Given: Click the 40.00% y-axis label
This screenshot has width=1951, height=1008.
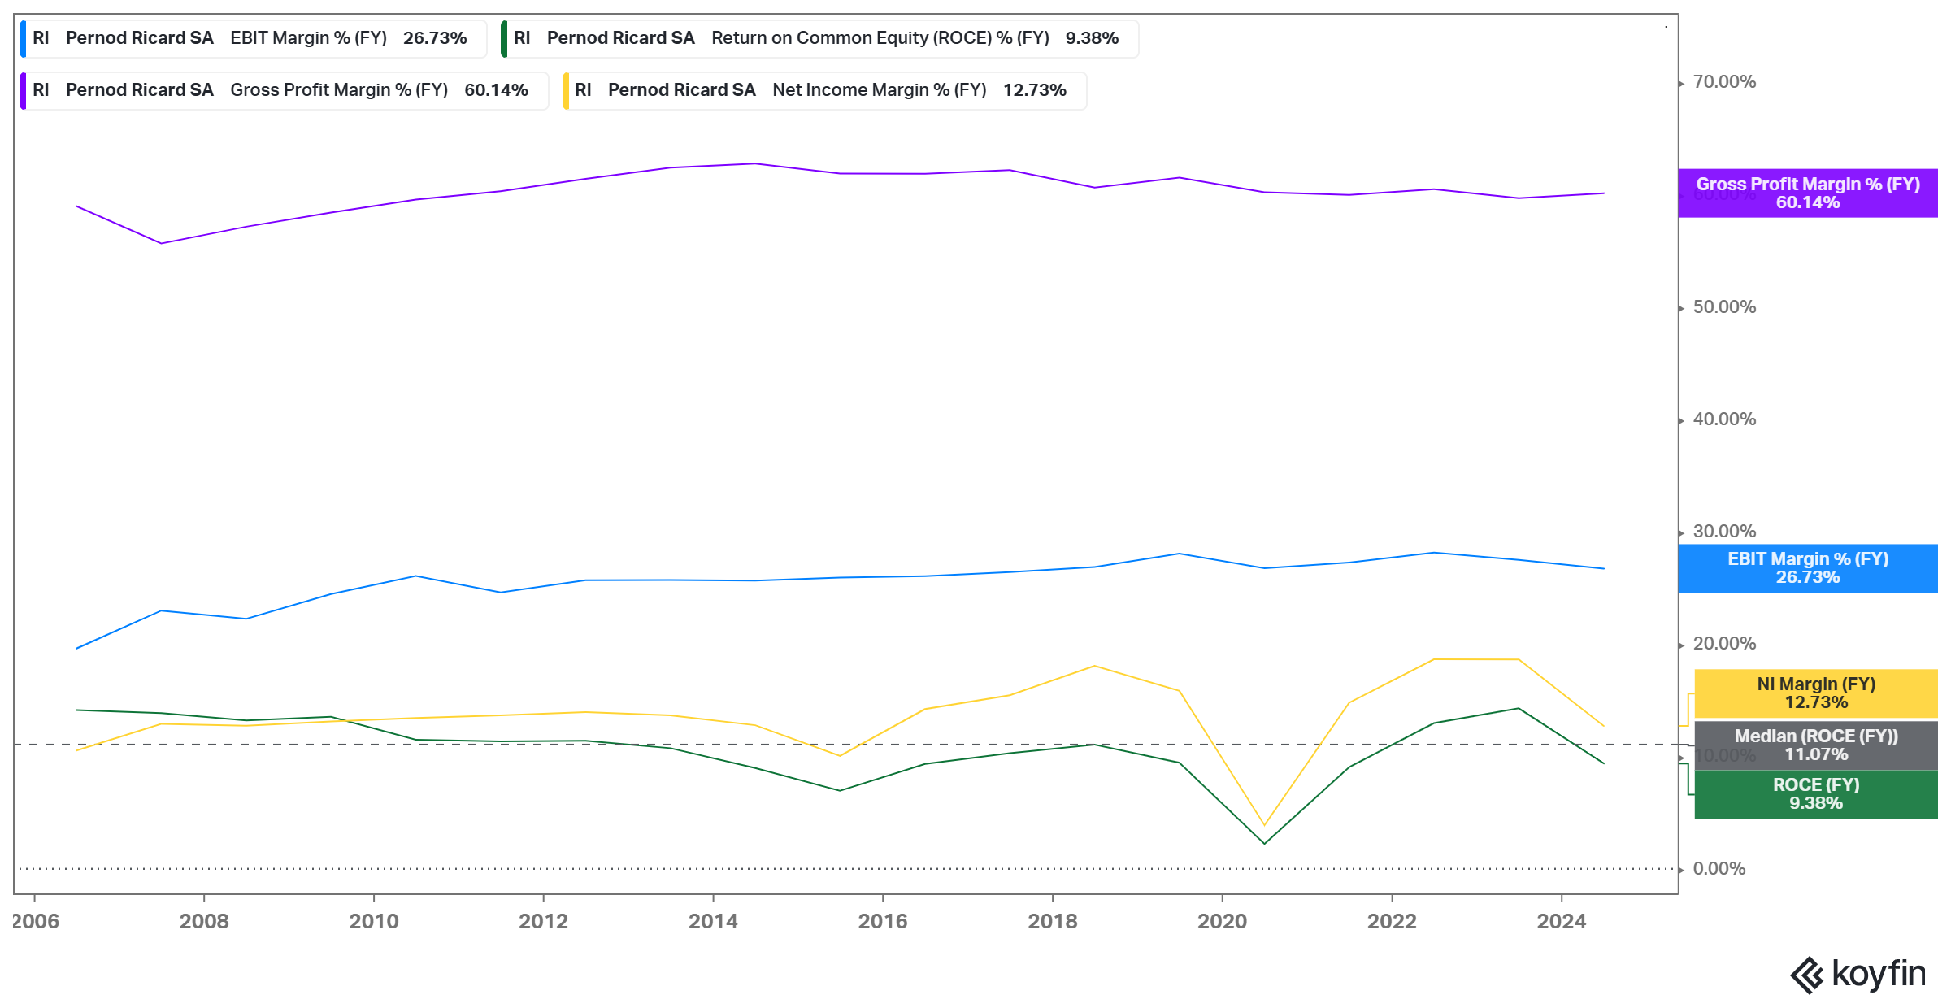Looking at the screenshot, I should (1724, 419).
